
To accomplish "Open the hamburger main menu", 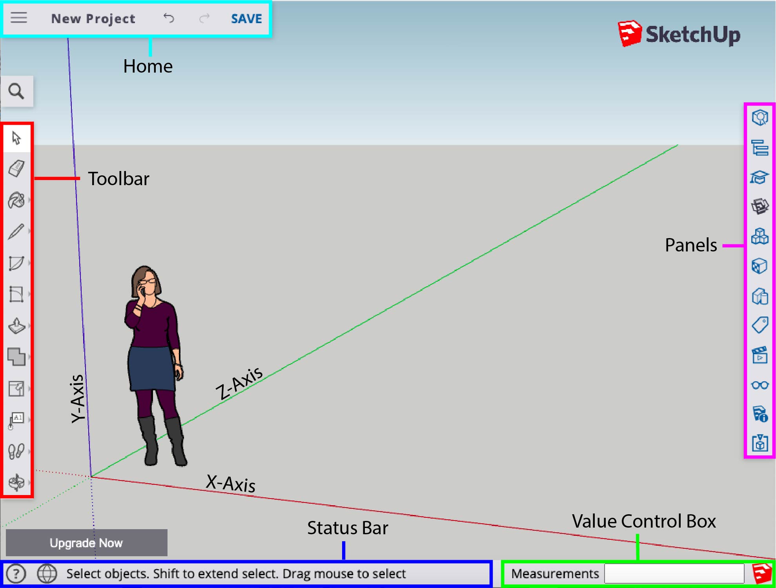I will (18, 18).
